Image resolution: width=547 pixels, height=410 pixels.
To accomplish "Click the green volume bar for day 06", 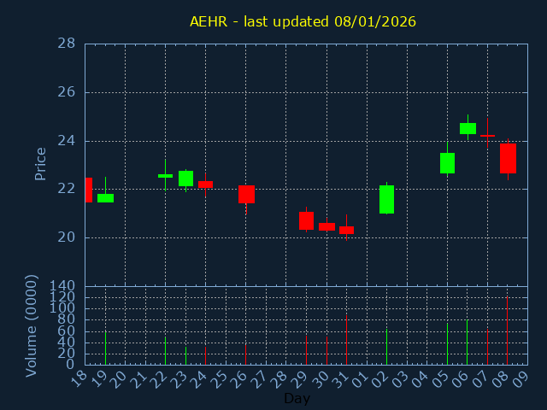I will tap(468, 343).
